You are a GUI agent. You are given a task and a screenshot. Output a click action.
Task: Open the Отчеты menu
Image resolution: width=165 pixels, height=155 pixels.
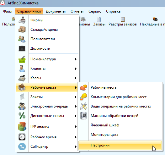tap(77, 11)
